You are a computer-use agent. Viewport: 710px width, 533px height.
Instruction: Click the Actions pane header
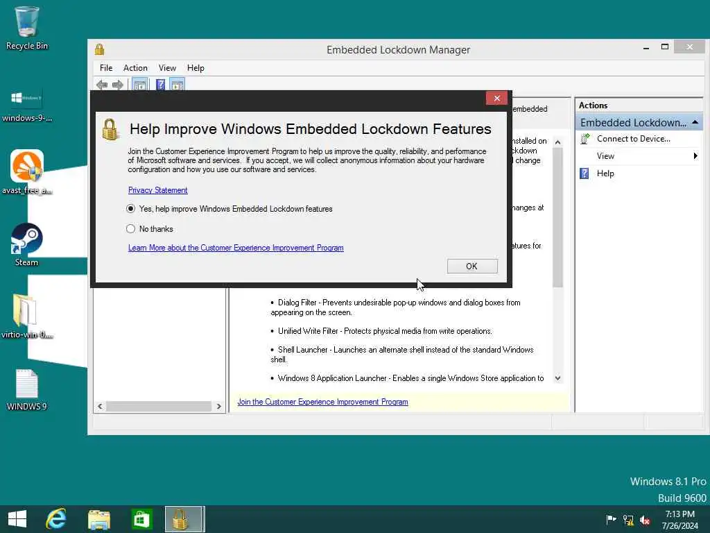(x=639, y=105)
